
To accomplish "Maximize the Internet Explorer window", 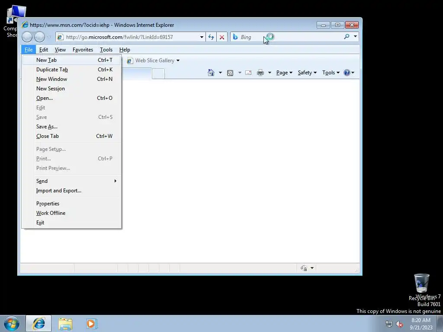I will [x=337, y=25].
